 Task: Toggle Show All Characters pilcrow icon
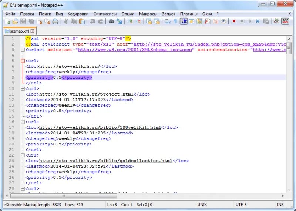coord(175,21)
